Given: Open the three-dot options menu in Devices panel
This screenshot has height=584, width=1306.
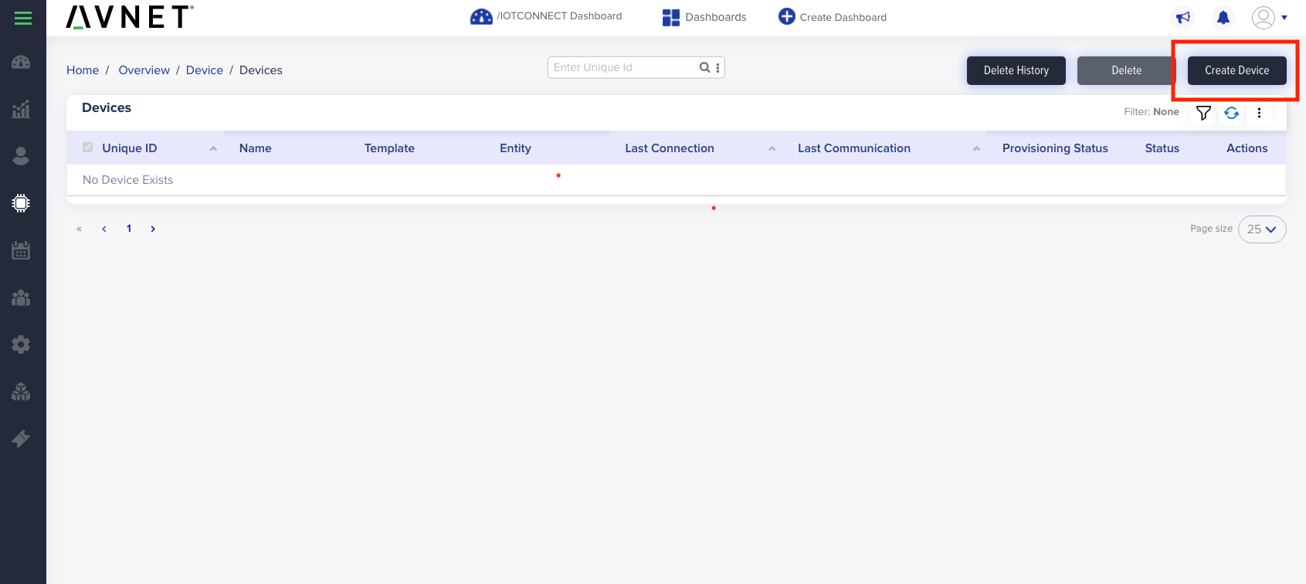Looking at the screenshot, I should [x=1259, y=113].
